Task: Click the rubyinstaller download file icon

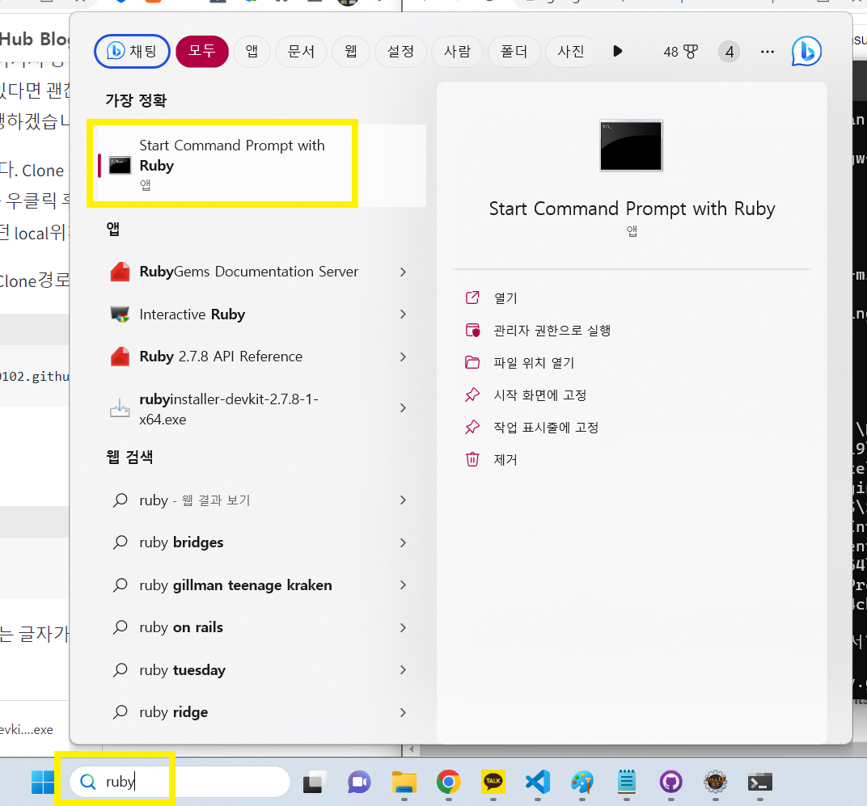Action: (120, 408)
